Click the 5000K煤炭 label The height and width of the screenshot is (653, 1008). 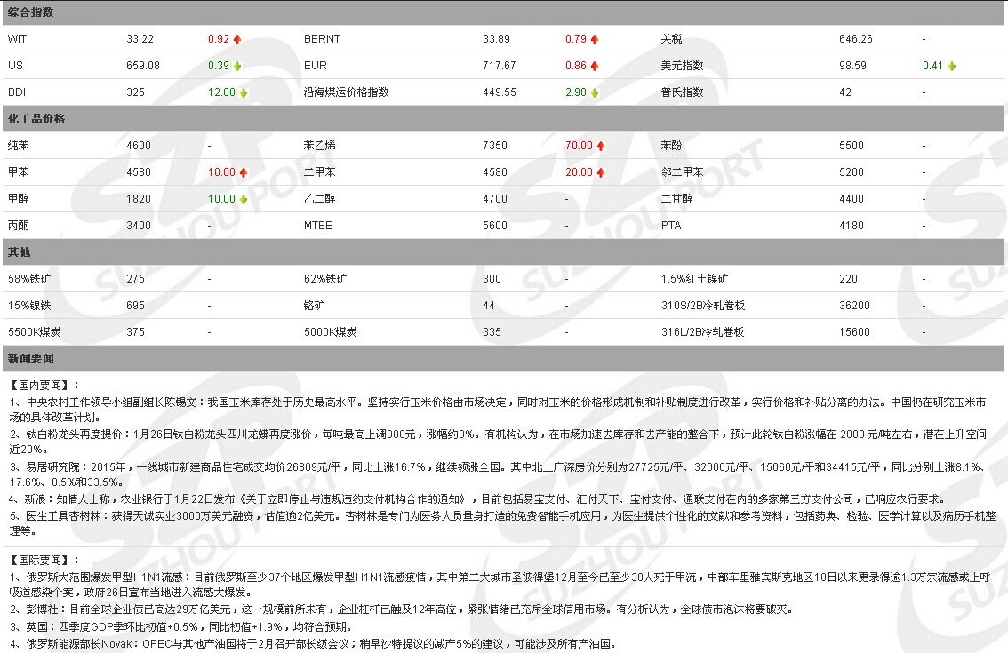coord(331,332)
